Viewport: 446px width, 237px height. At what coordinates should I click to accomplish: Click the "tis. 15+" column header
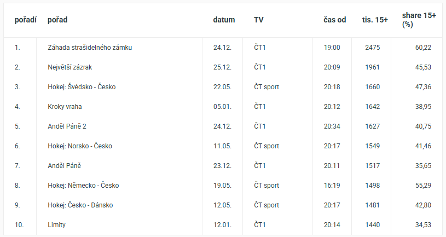click(375, 20)
